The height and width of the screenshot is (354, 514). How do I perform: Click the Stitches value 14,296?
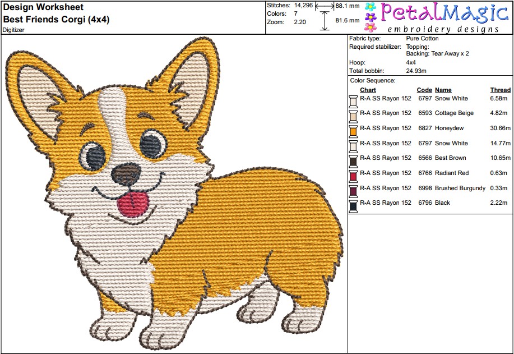(x=304, y=5)
